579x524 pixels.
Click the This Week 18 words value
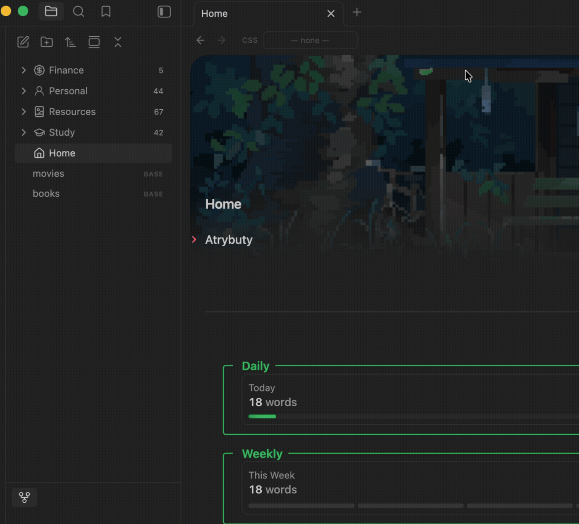(273, 490)
